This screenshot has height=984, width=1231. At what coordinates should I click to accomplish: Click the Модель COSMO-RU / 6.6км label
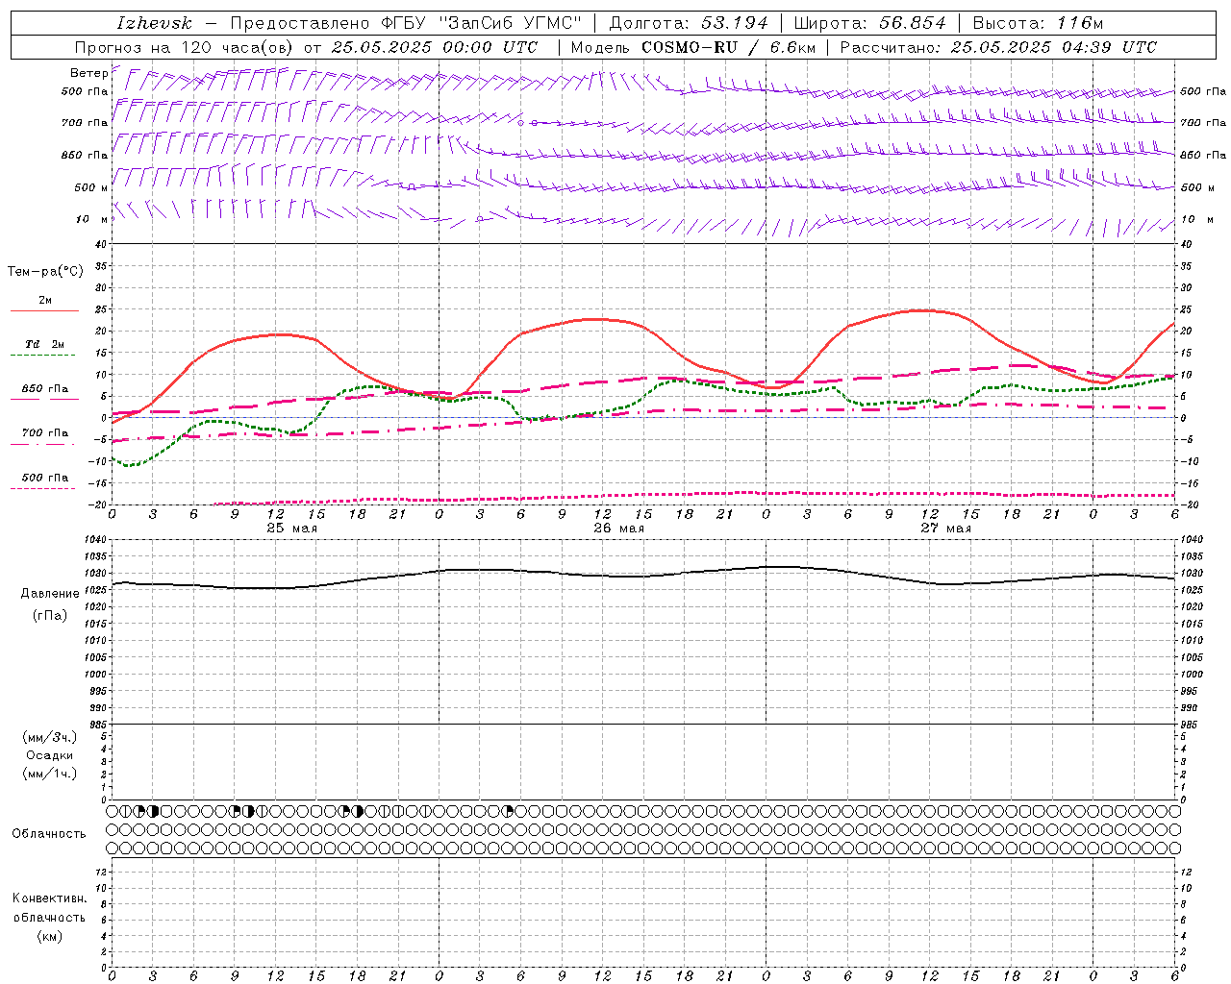pos(692,47)
